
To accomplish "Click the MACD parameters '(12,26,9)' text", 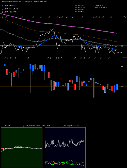I will pos(26,126).
